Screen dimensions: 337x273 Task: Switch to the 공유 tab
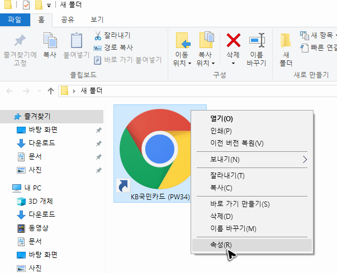tap(68, 20)
